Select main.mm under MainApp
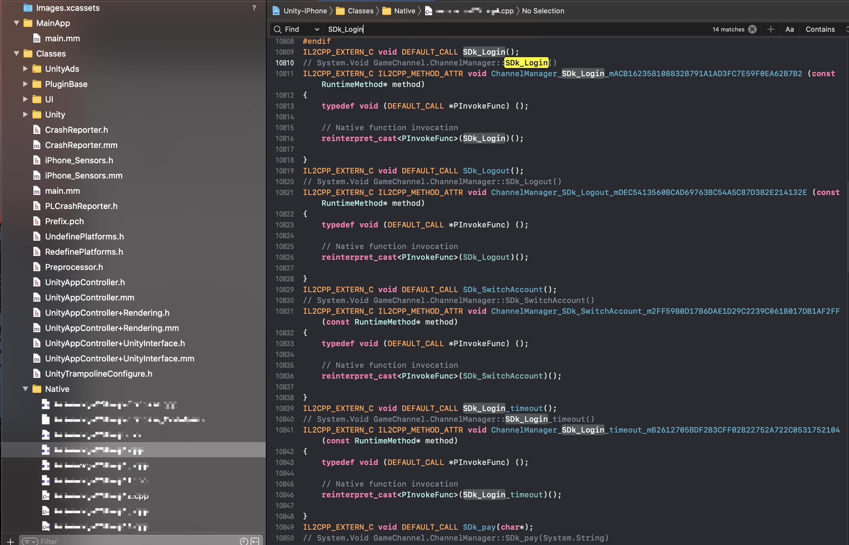The height and width of the screenshot is (545, 849). [x=62, y=38]
